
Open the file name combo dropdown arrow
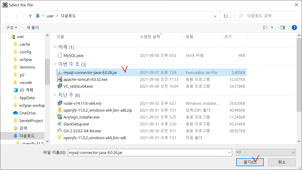[x=229, y=152]
